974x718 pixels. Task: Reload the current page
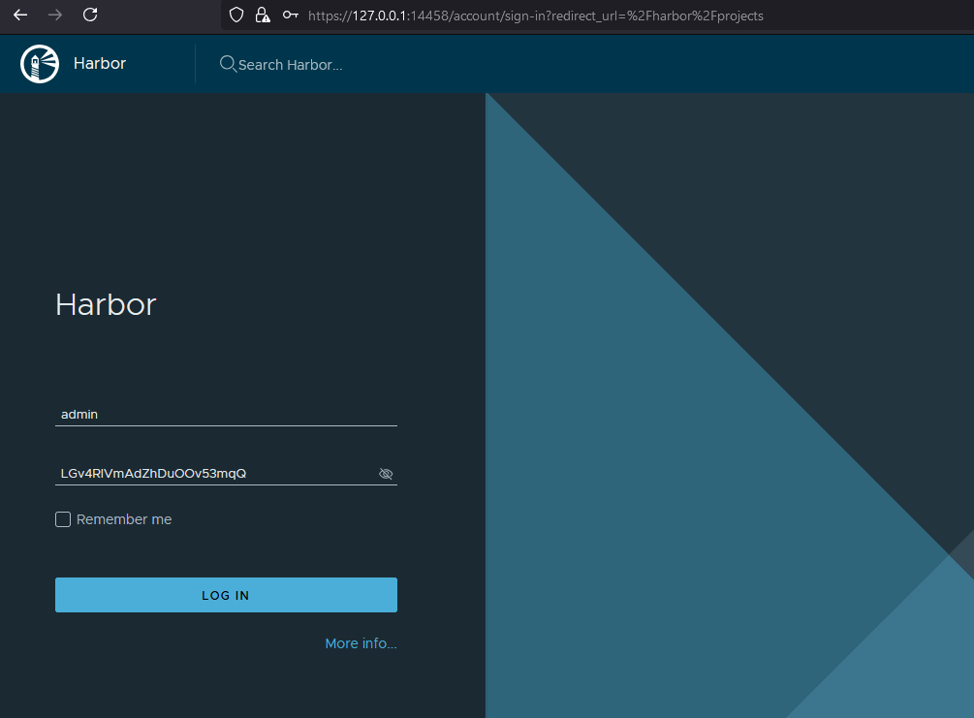[x=90, y=15]
